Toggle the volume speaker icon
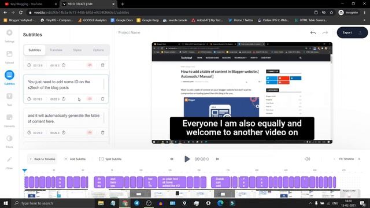Screen dimensions: 370x208 307,159
